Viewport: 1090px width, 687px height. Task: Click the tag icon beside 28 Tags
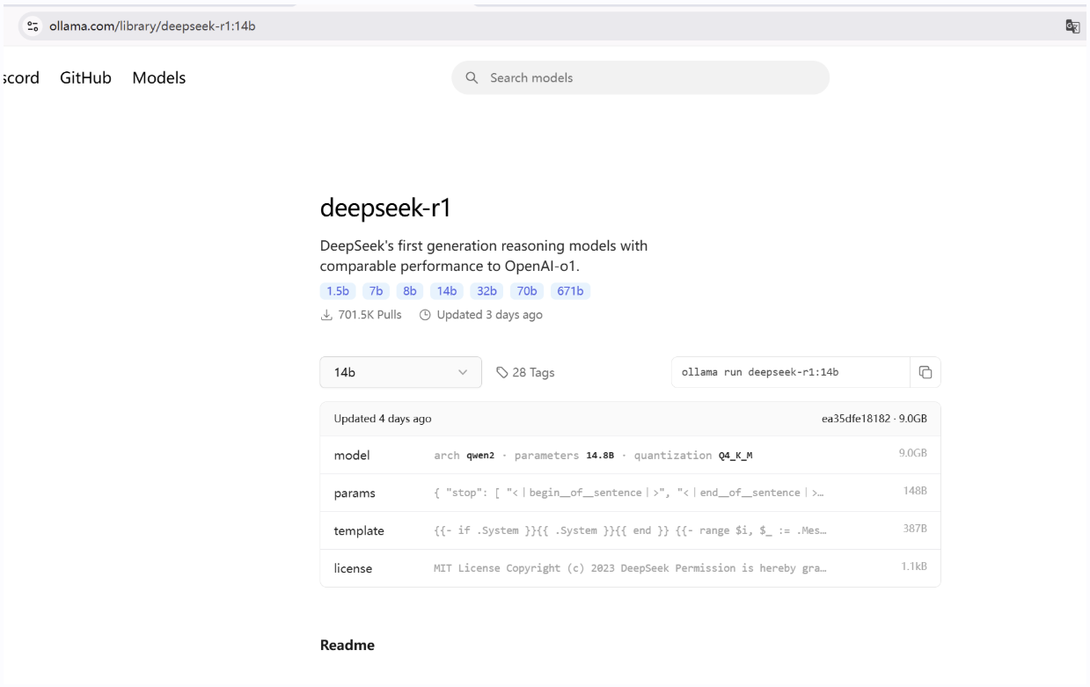coord(502,372)
